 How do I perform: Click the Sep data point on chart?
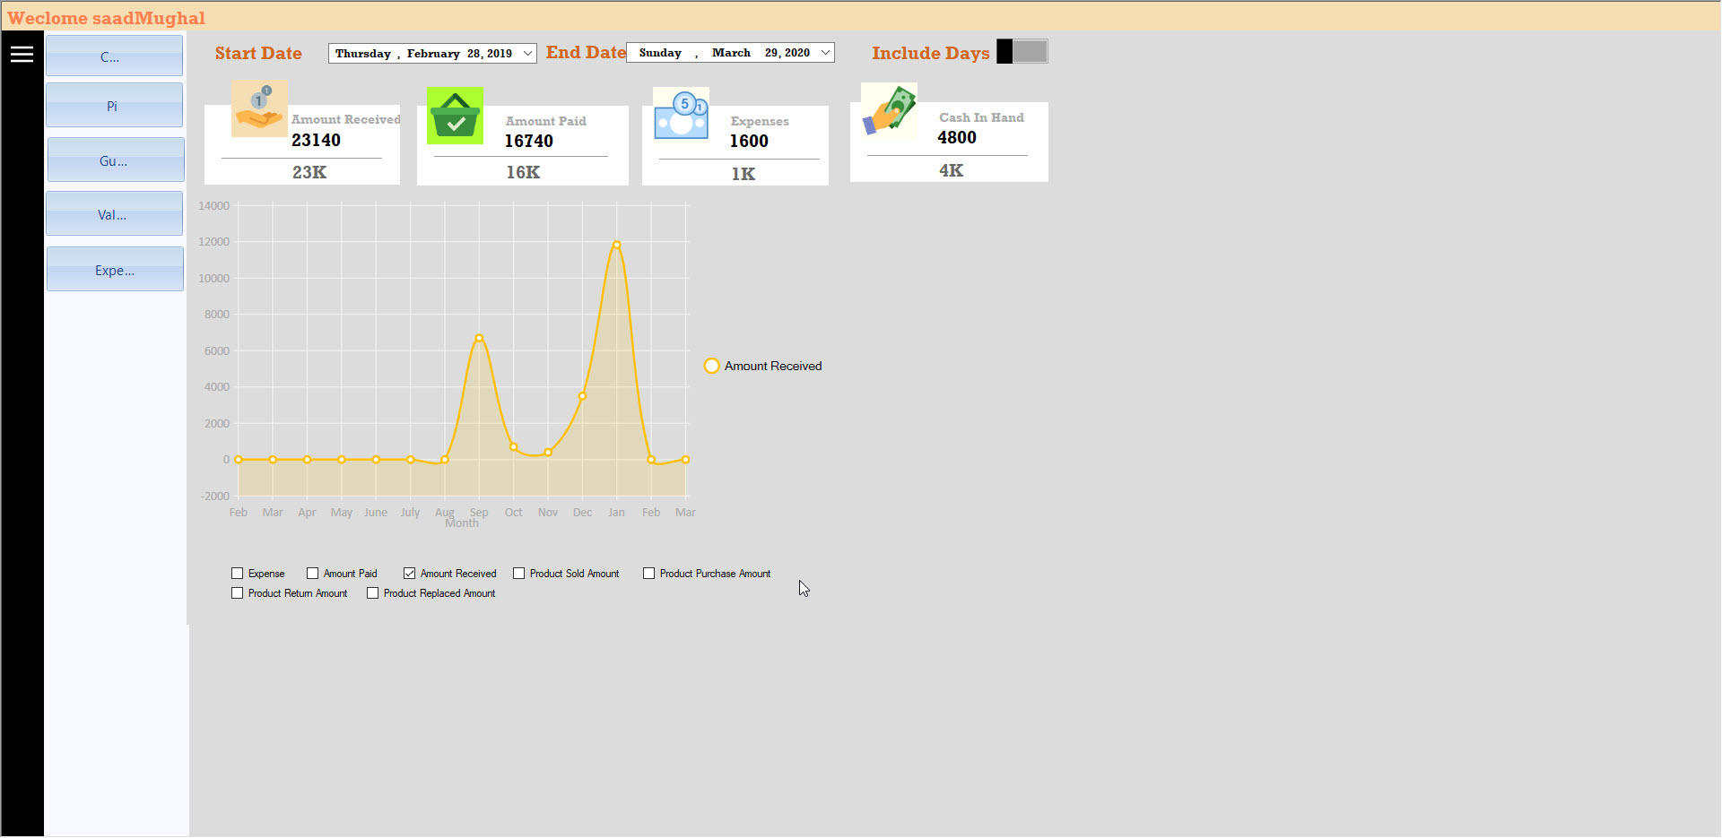pyautogui.click(x=479, y=338)
